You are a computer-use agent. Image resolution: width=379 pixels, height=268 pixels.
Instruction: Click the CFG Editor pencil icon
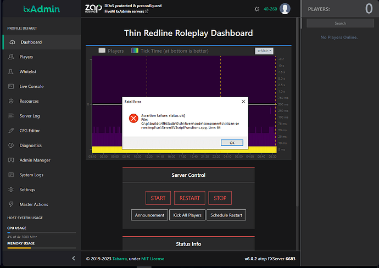[12, 131]
